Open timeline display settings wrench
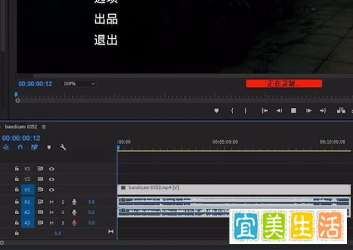 tap(63, 147)
